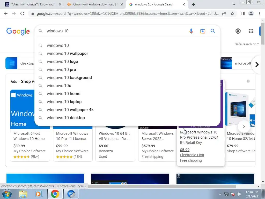265x199 pixels.
Task: Open the Chromium taskbar icon
Action: point(71,194)
